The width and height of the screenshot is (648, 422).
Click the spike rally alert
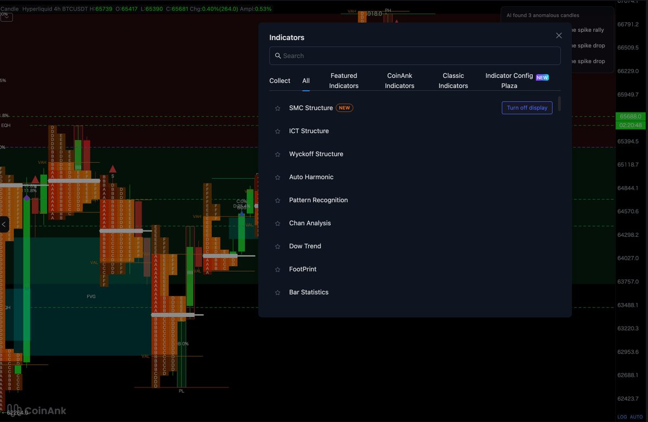(x=587, y=30)
